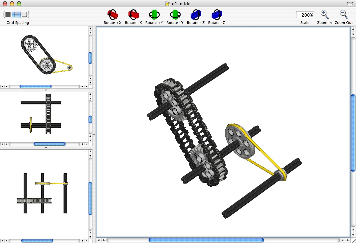Click the yellow rubber belt pulley in main view
This screenshot has width=356, height=243.
coord(240,141)
